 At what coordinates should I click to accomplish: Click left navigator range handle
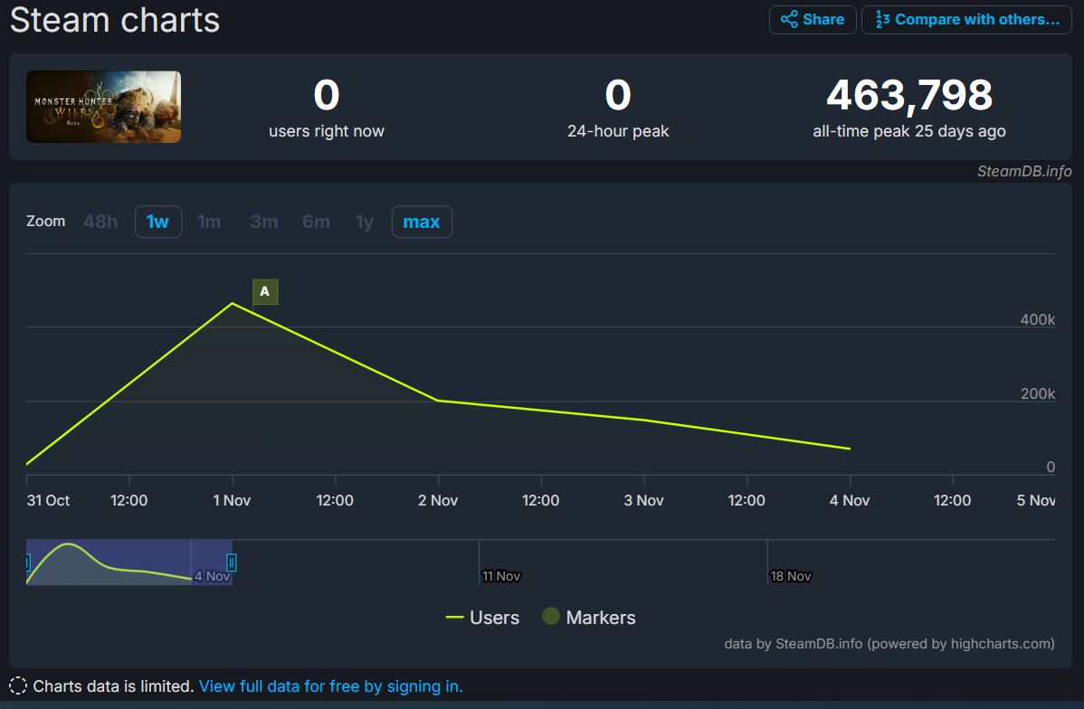[x=27, y=562]
